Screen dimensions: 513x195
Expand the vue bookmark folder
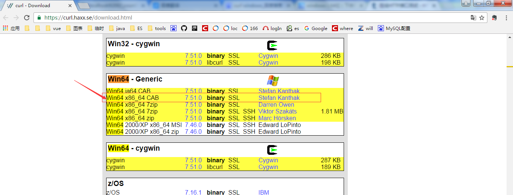click(x=53, y=28)
